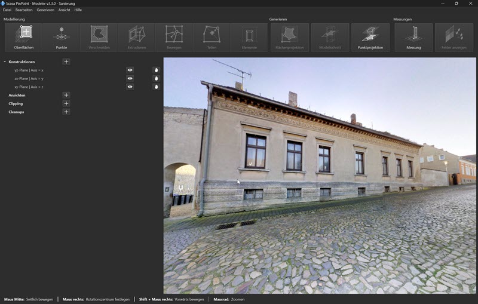Click the Fehler anzeigen icon

(454, 38)
